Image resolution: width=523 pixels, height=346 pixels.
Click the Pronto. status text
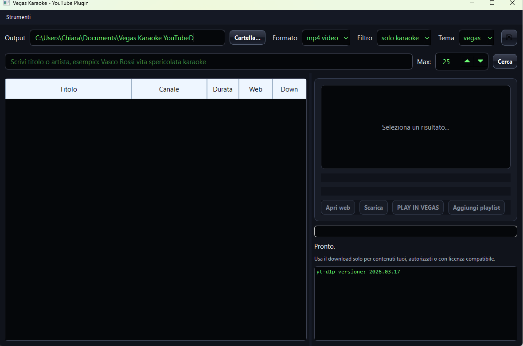324,246
